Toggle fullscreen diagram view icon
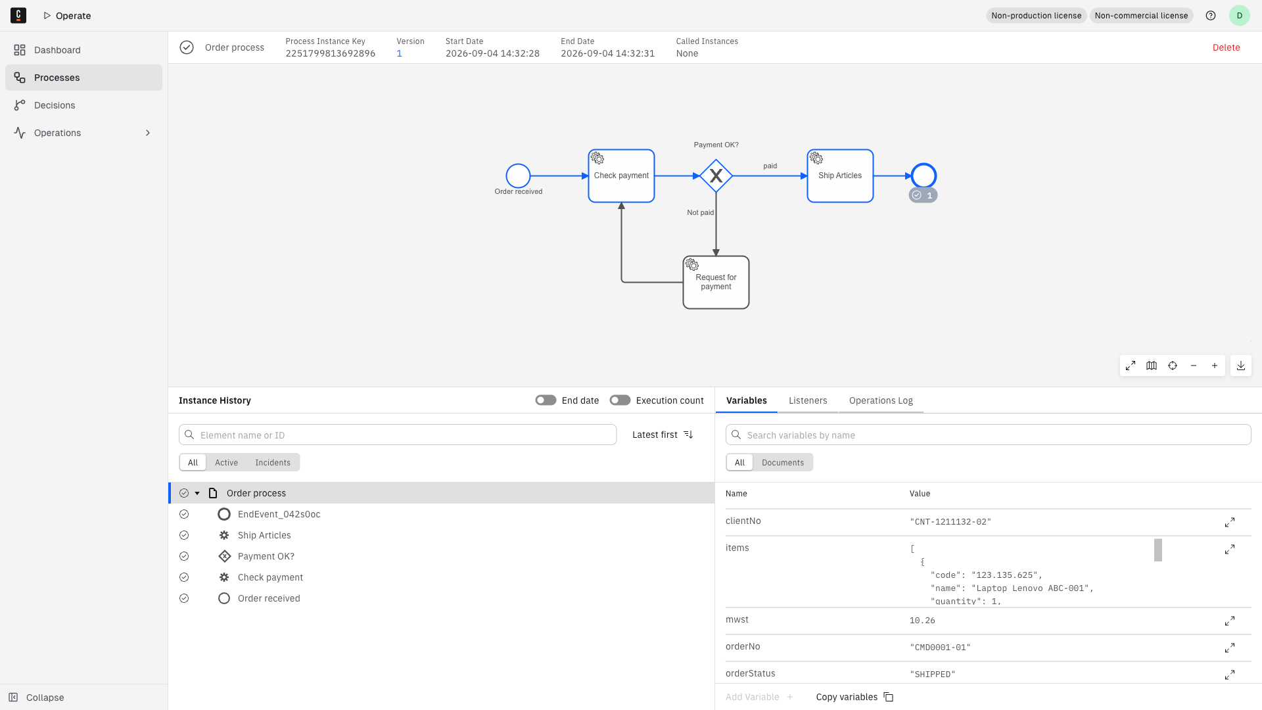Viewport: 1262px width, 710px height. 1131,366
